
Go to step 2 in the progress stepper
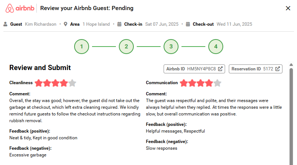tap(126, 47)
